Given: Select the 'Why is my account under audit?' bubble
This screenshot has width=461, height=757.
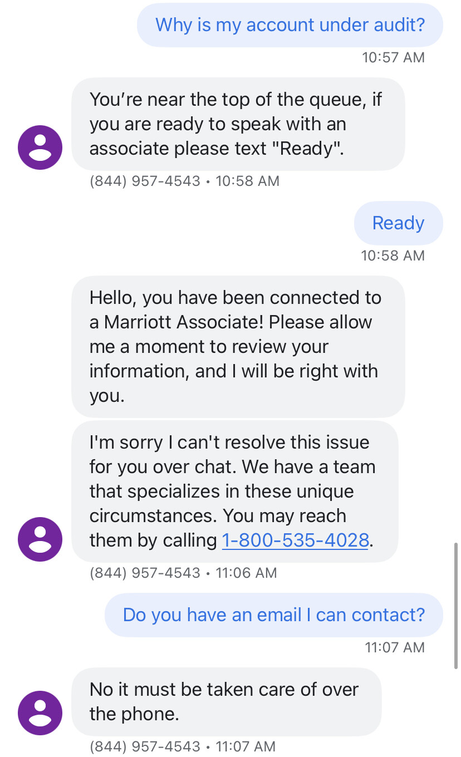Looking at the screenshot, I should [290, 25].
